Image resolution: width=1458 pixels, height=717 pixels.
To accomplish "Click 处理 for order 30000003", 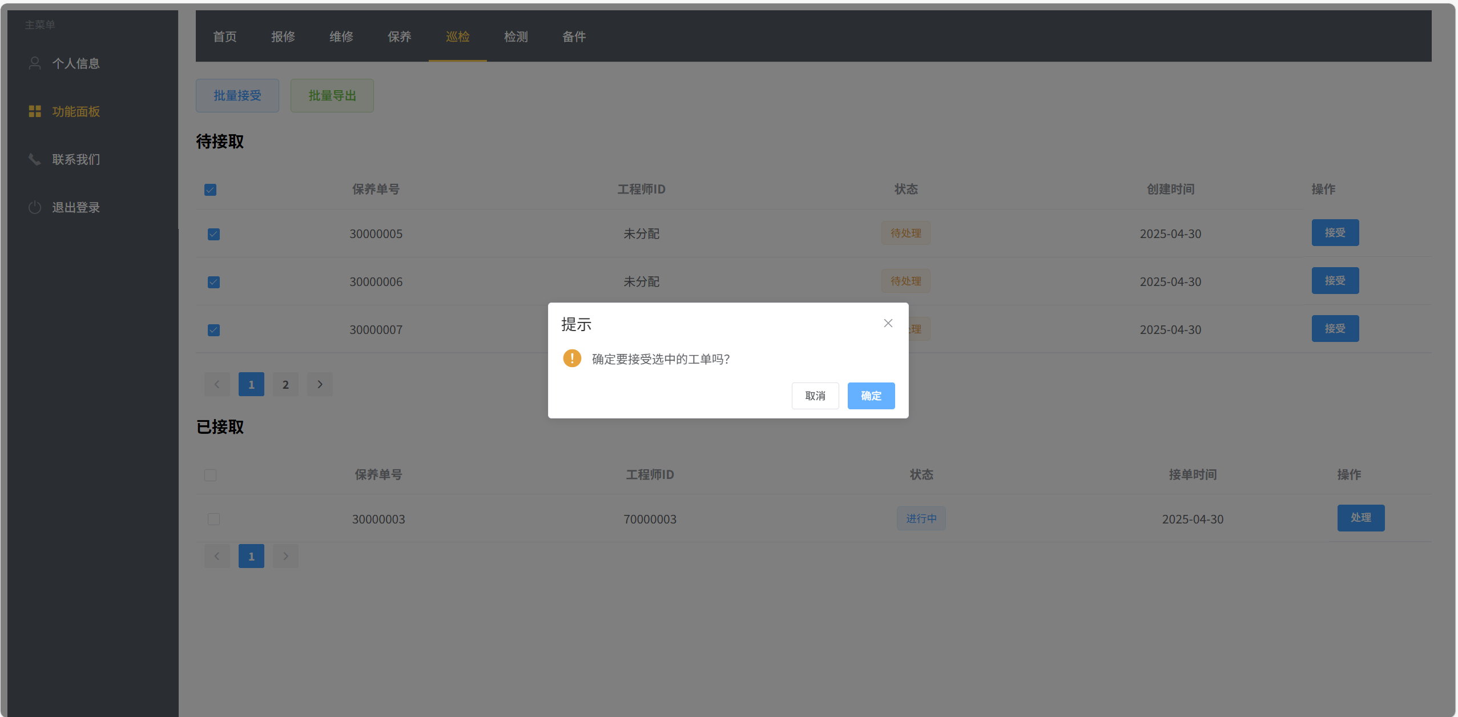I will pyautogui.click(x=1360, y=518).
